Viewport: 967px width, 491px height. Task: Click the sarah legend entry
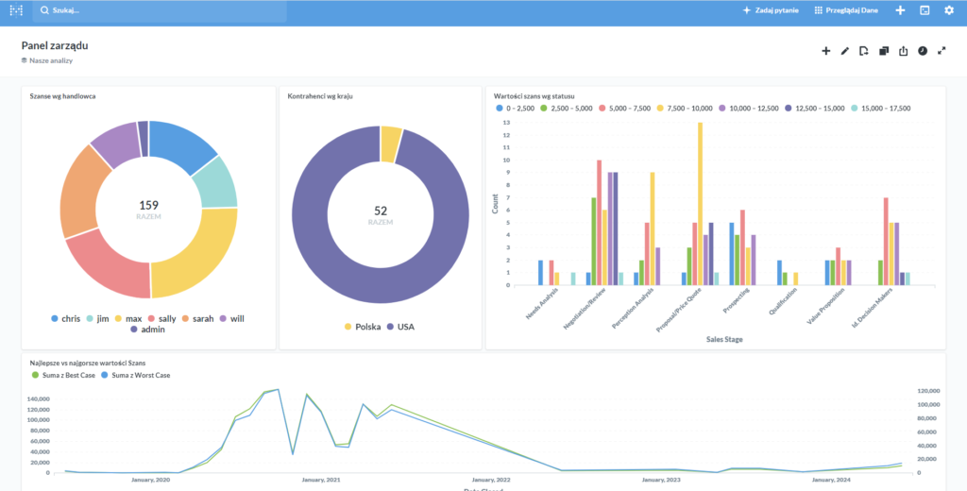click(197, 319)
